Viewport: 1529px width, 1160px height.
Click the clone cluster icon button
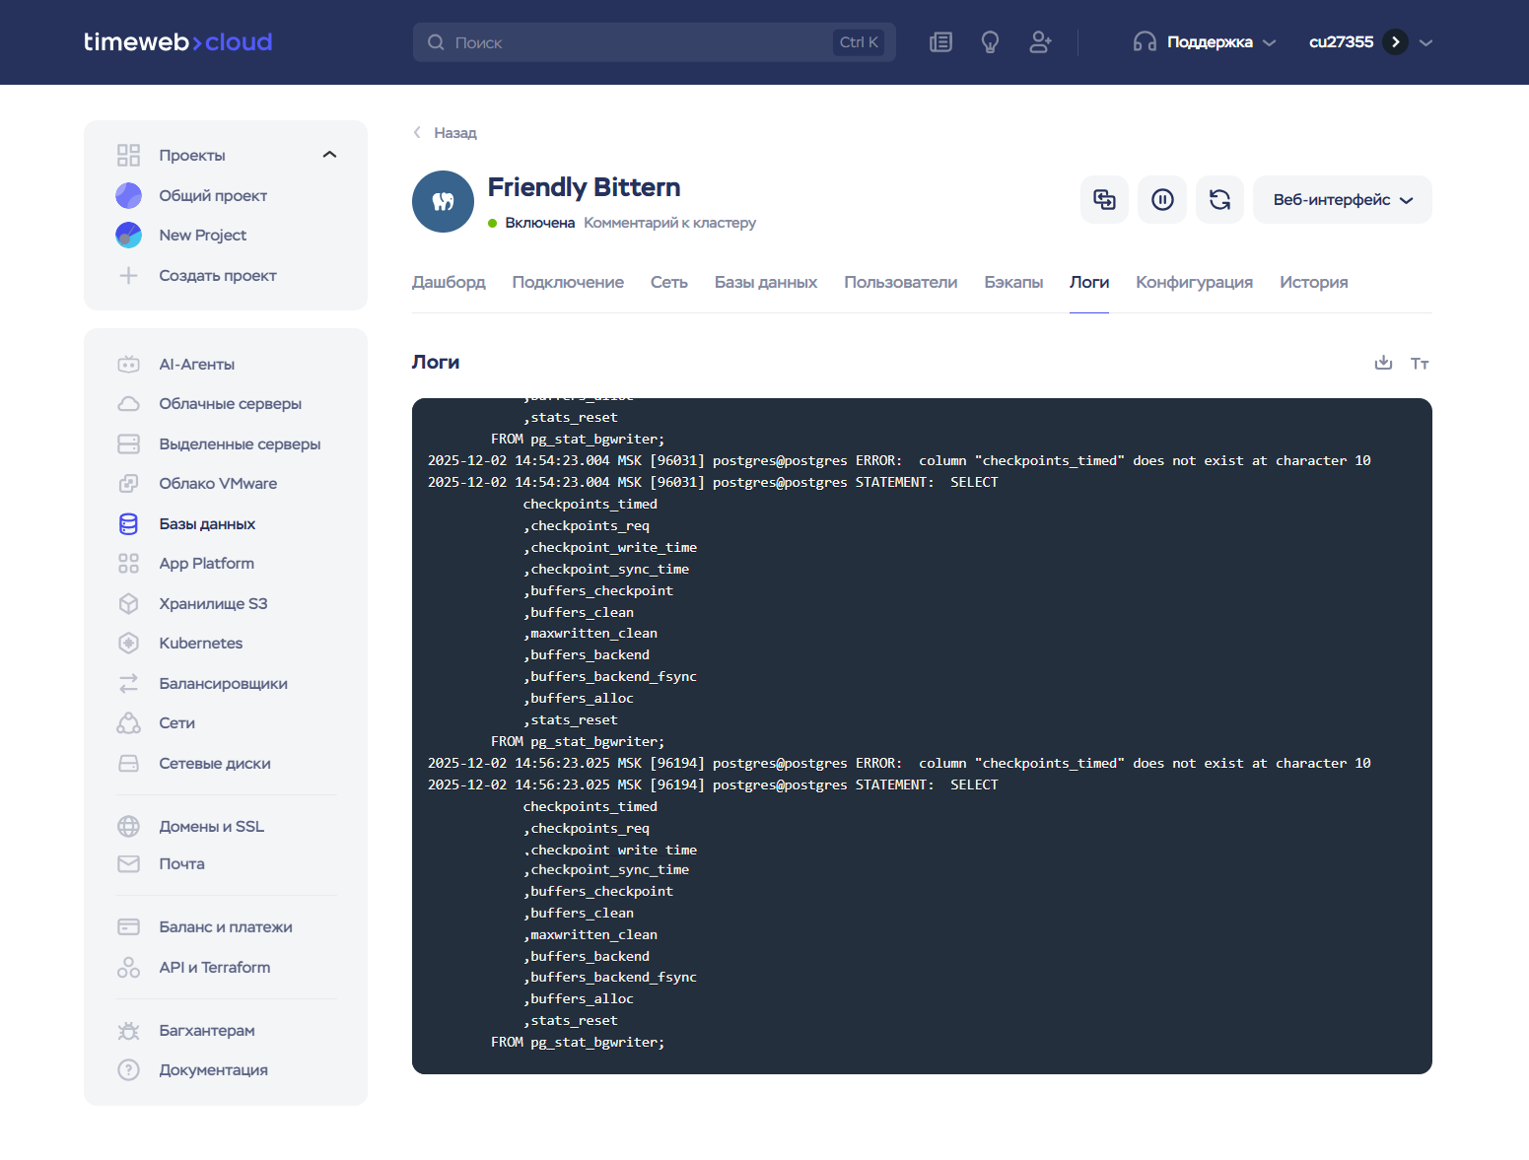click(1104, 200)
